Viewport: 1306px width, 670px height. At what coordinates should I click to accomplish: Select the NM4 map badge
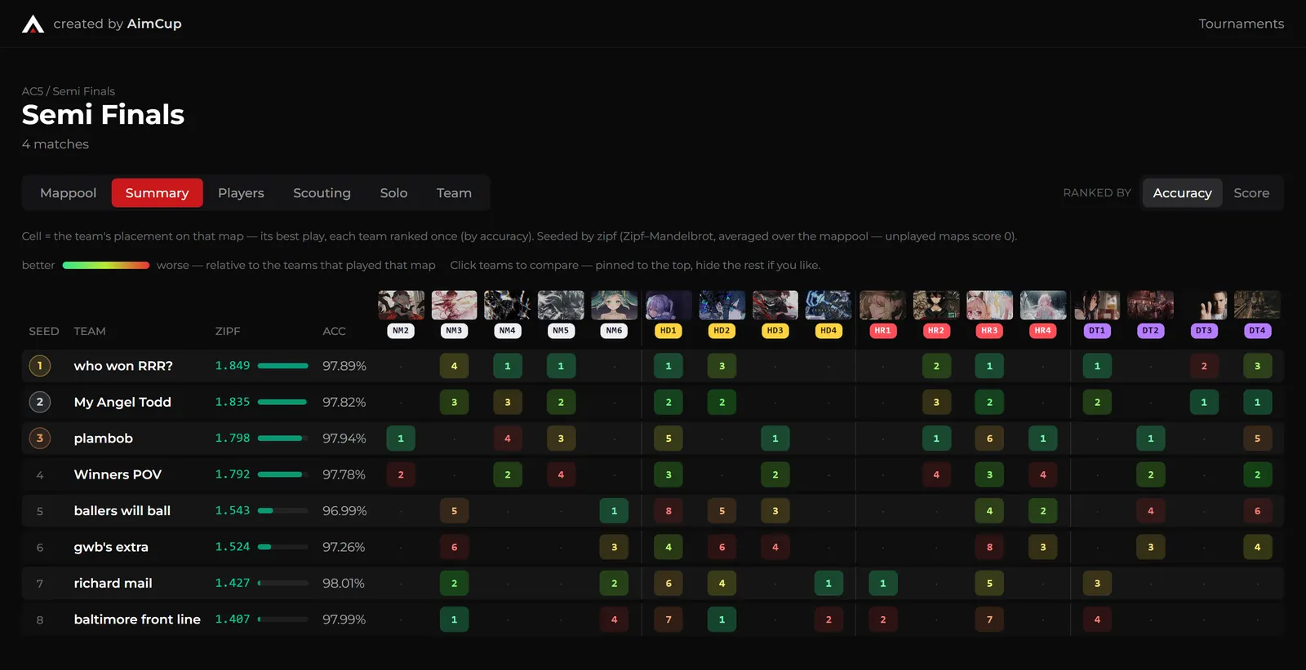pyautogui.click(x=507, y=331)
